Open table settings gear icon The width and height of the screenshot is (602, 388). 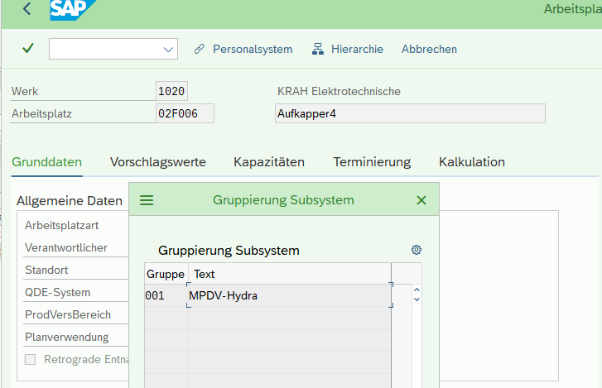417,250
